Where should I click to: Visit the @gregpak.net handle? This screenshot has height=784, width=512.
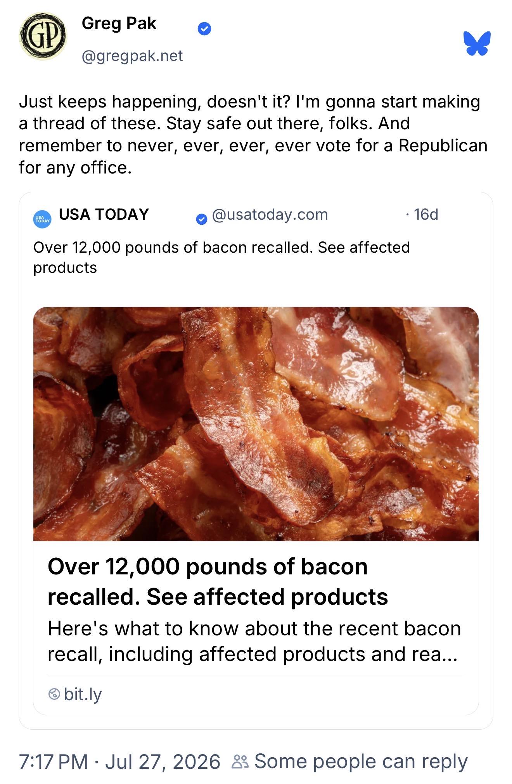click(132, 56)
